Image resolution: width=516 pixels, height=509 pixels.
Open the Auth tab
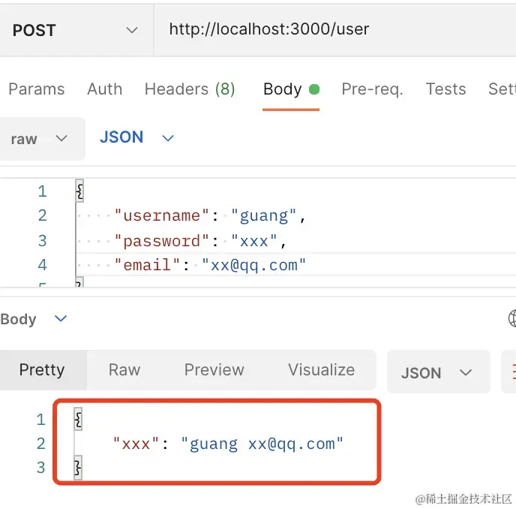click(104, 89)
